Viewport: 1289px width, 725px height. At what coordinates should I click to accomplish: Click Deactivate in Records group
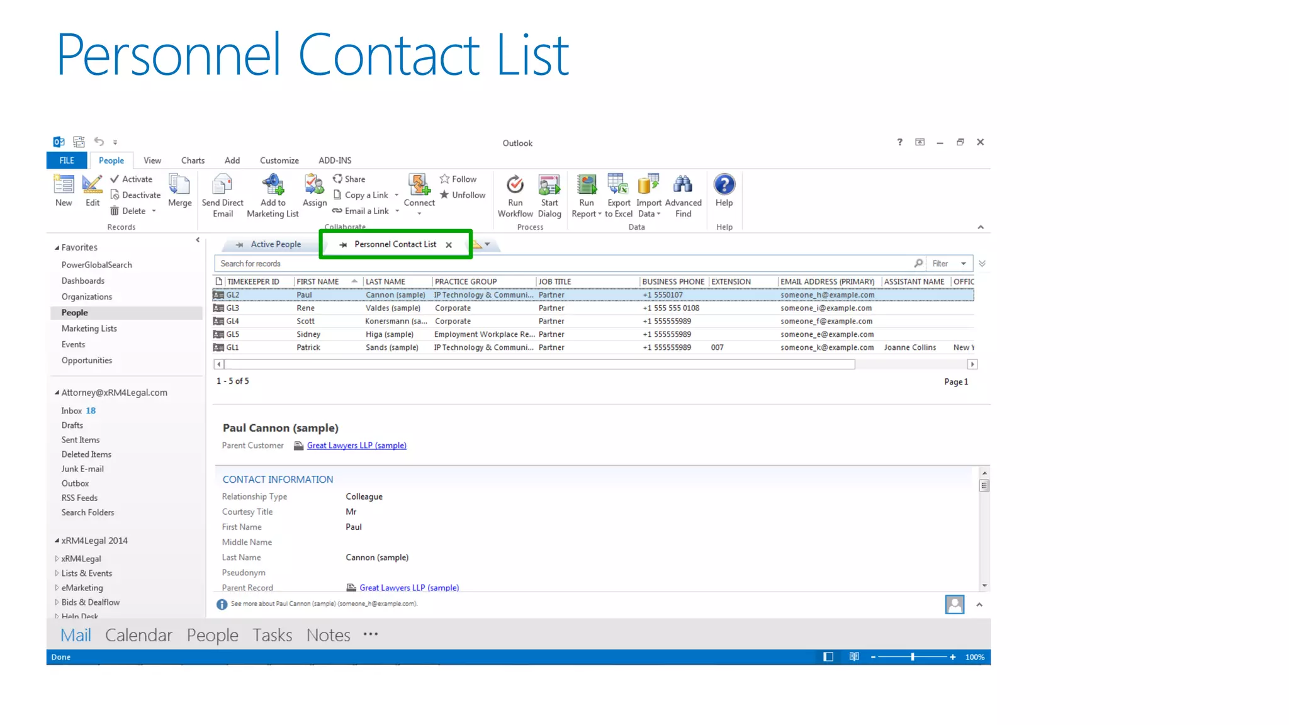pyautogui.click(x=135, y=195)
